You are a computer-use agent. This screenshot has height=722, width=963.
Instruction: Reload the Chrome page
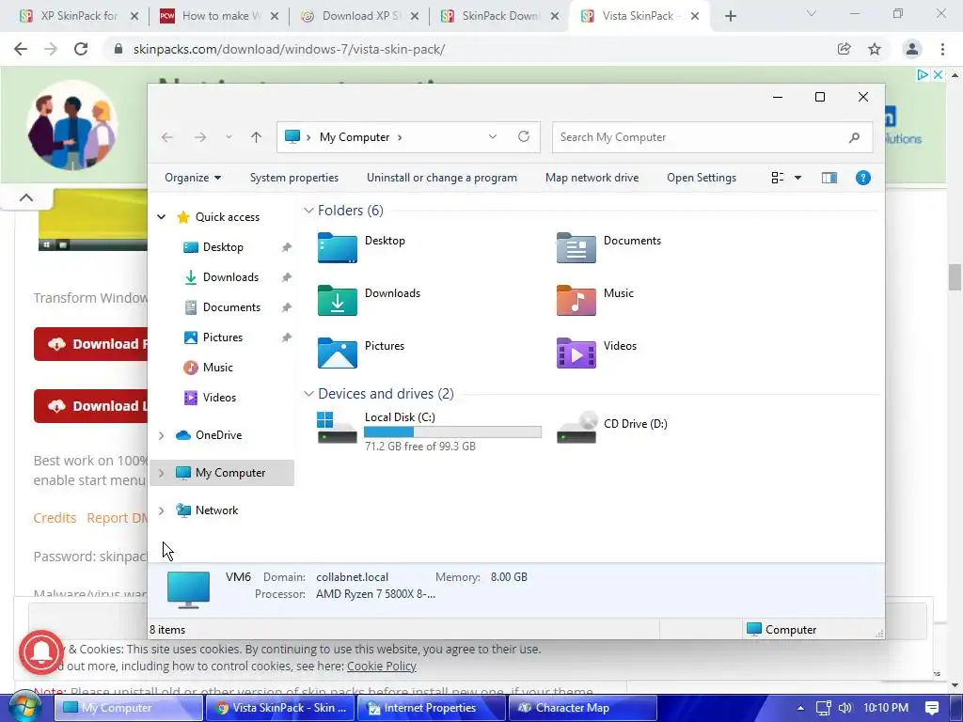pyautogui.click(x=81, y=49)
